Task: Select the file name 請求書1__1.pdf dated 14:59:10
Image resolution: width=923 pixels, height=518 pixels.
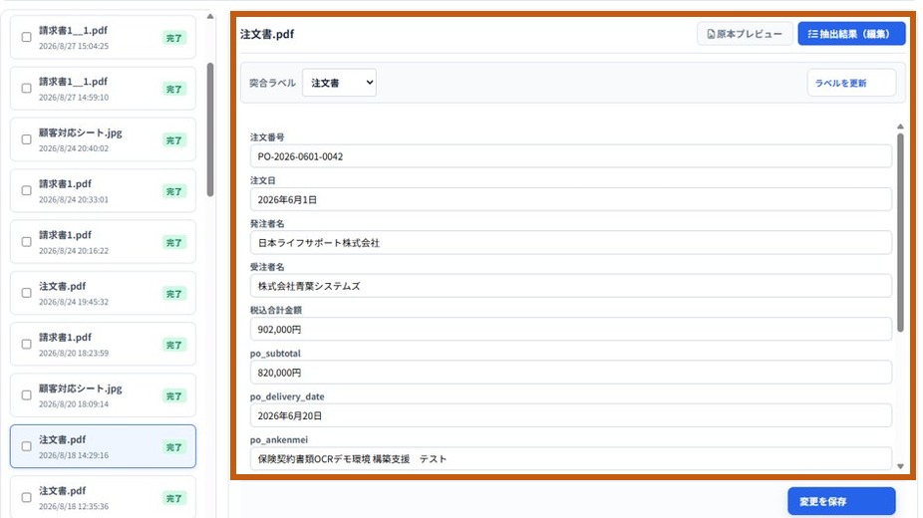Action: (74, 82)
